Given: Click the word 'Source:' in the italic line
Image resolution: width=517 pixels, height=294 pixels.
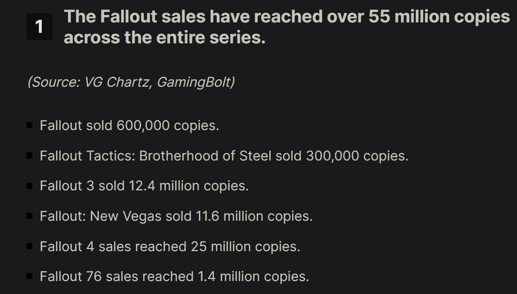Looking at the screenshot, I should [56, 82].
